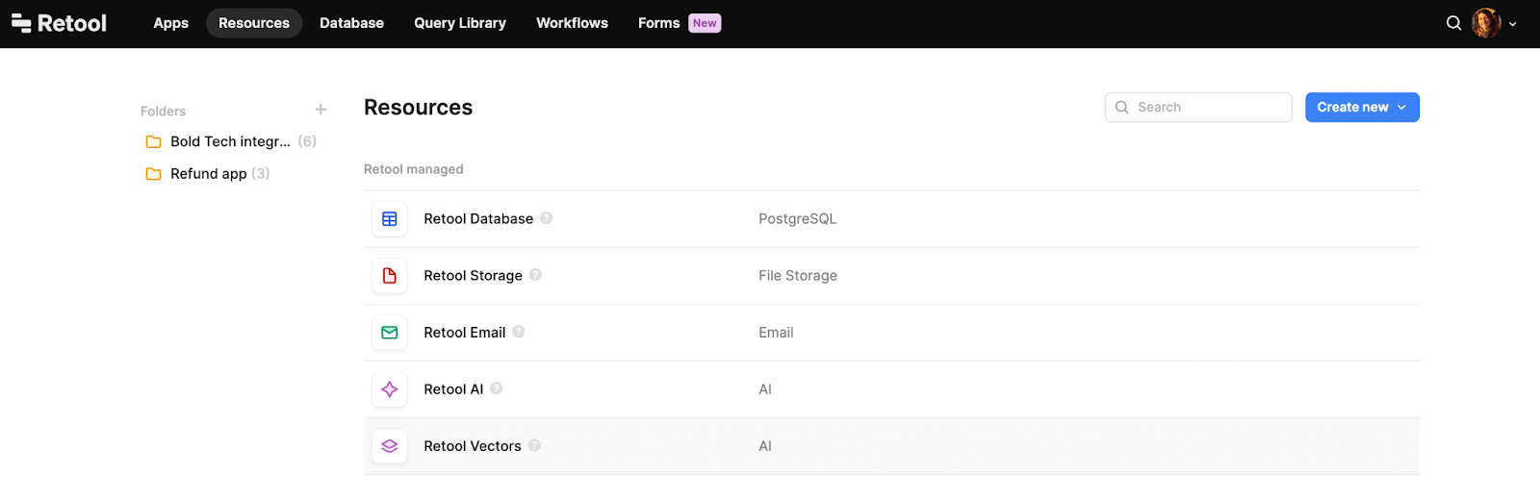This screenshot has height=499, width=1540.
Task: Click help icon beside Retool Email
Action: coord(518,332)
